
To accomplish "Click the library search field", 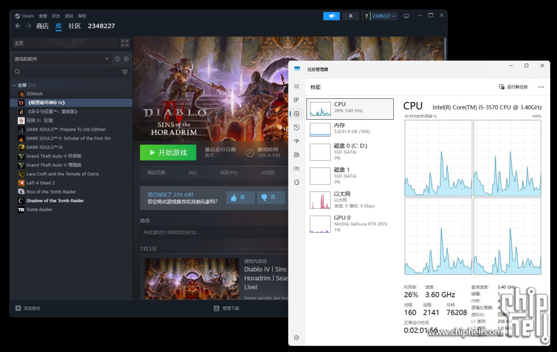I will 66,72.
